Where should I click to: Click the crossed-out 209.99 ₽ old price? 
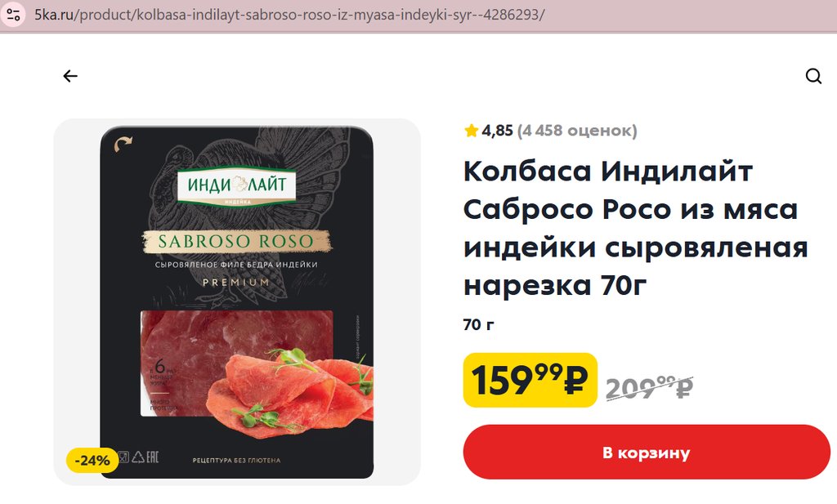650,387
